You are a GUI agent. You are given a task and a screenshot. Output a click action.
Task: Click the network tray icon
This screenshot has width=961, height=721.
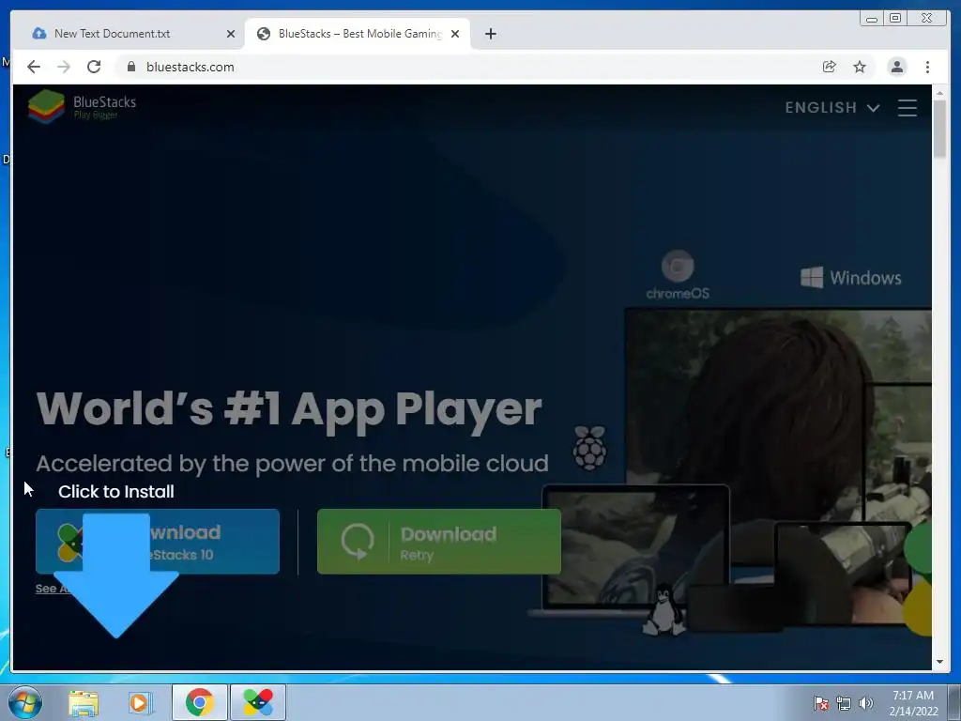[x=844, y=703]
